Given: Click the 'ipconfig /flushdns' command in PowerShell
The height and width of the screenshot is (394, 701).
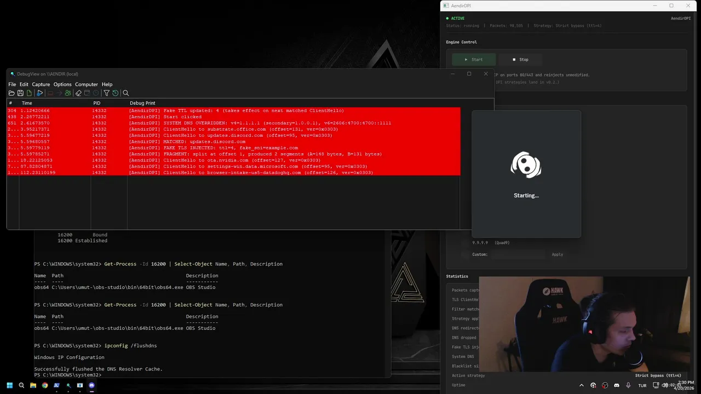Looking at the screenshot, I should (x=130, y=346).
